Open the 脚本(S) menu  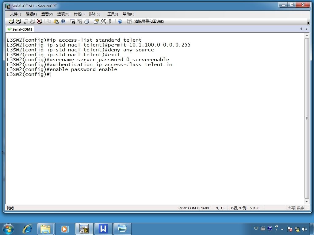tap(94, 14)
